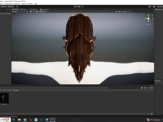163x122 pixels.
Task: Click the red X axis on orientation gizmo
Action: click(151, 19)
